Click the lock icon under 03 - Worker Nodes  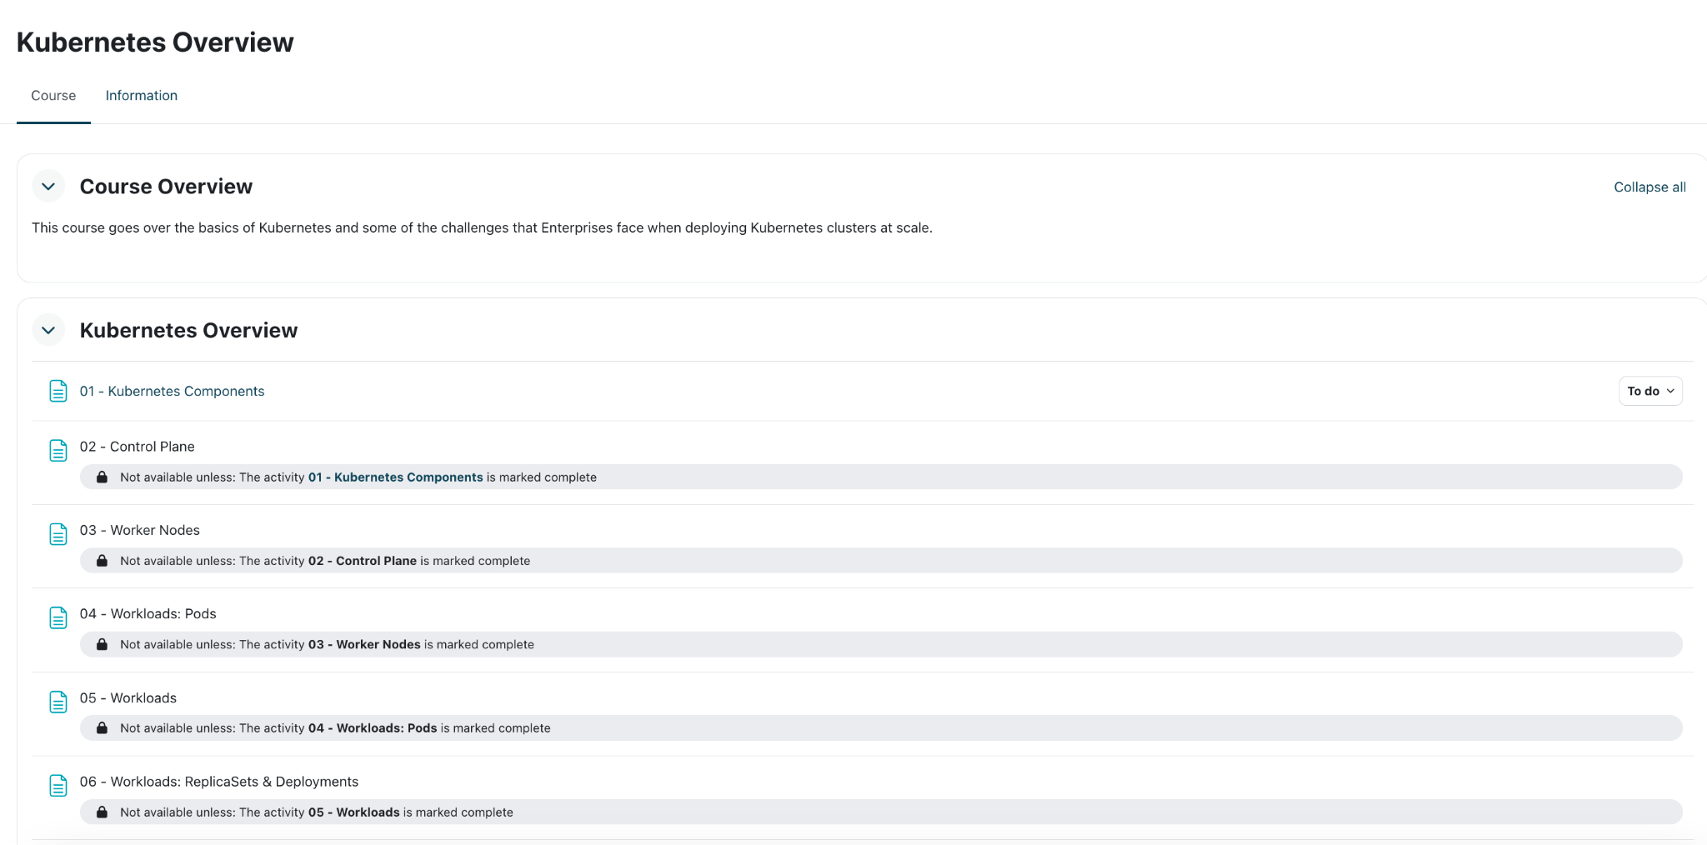click(102, 561)
